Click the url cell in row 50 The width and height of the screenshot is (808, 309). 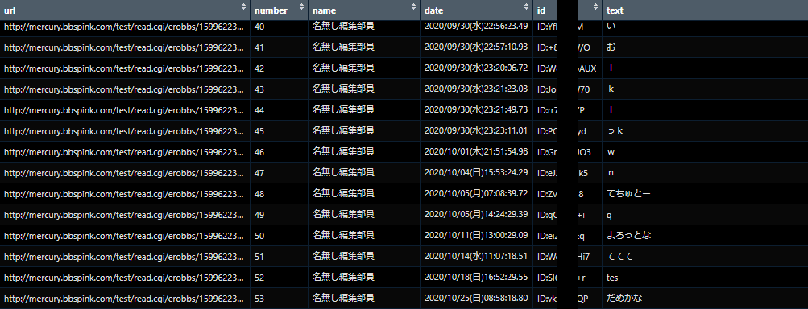[125, 236]
